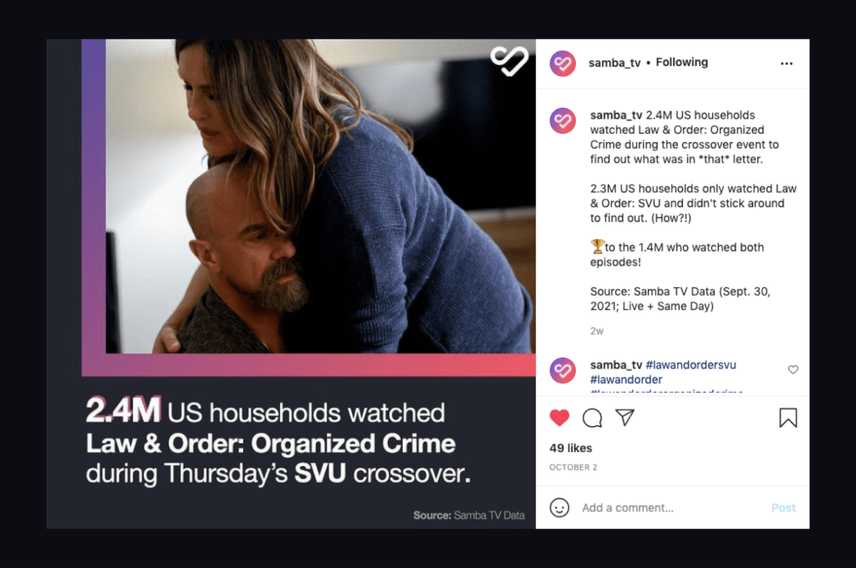Click the Add a comment field

point(671,508)
